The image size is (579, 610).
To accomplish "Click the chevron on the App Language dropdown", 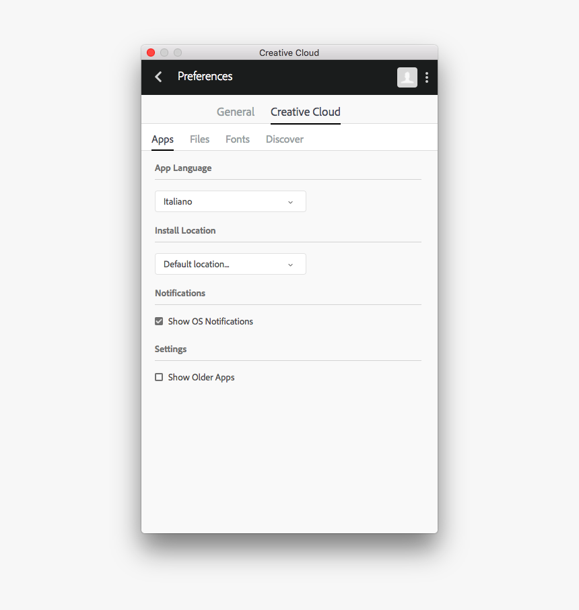I will pos(290,201).
